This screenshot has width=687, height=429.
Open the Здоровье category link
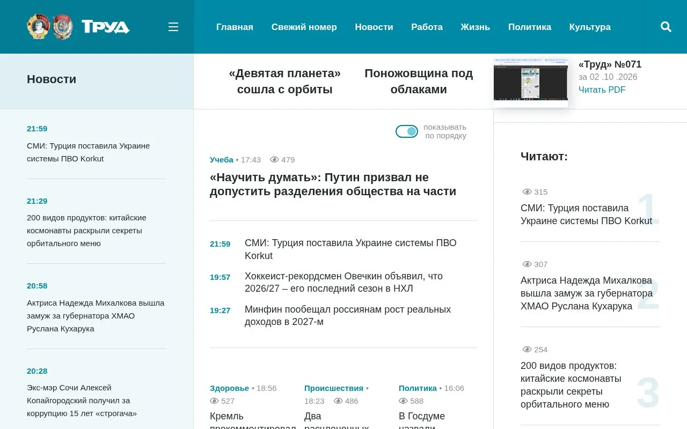[229, 388]
